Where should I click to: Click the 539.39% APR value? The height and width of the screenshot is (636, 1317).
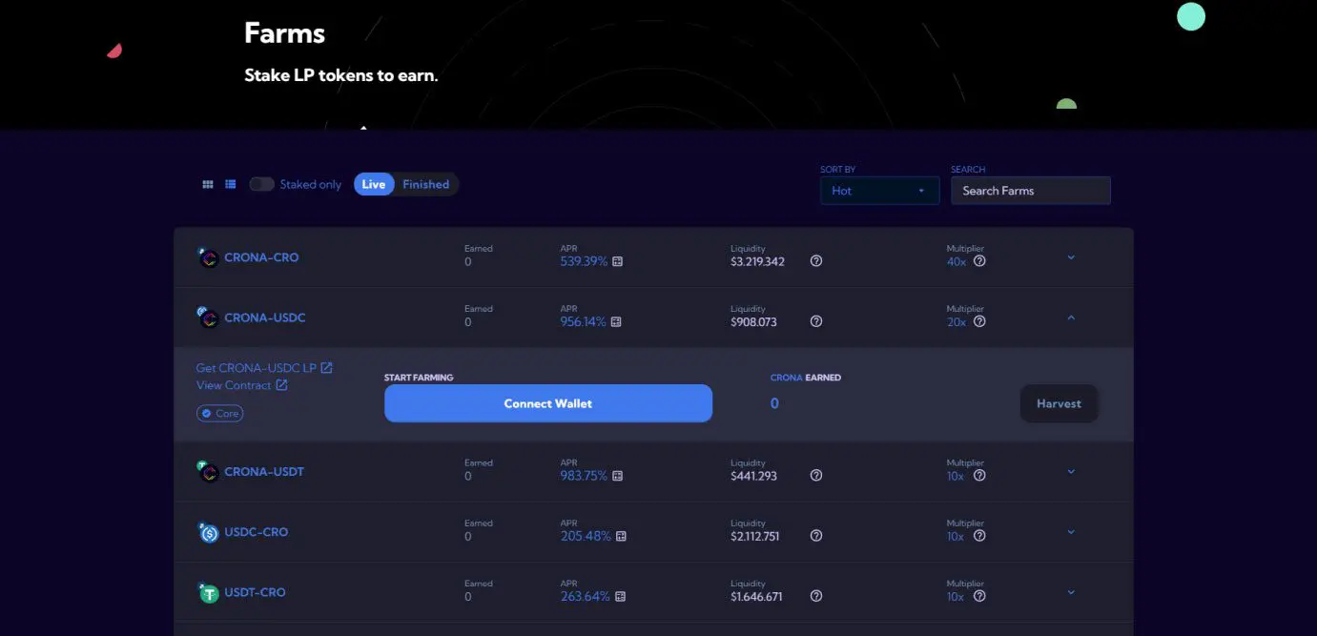[584, 261]
